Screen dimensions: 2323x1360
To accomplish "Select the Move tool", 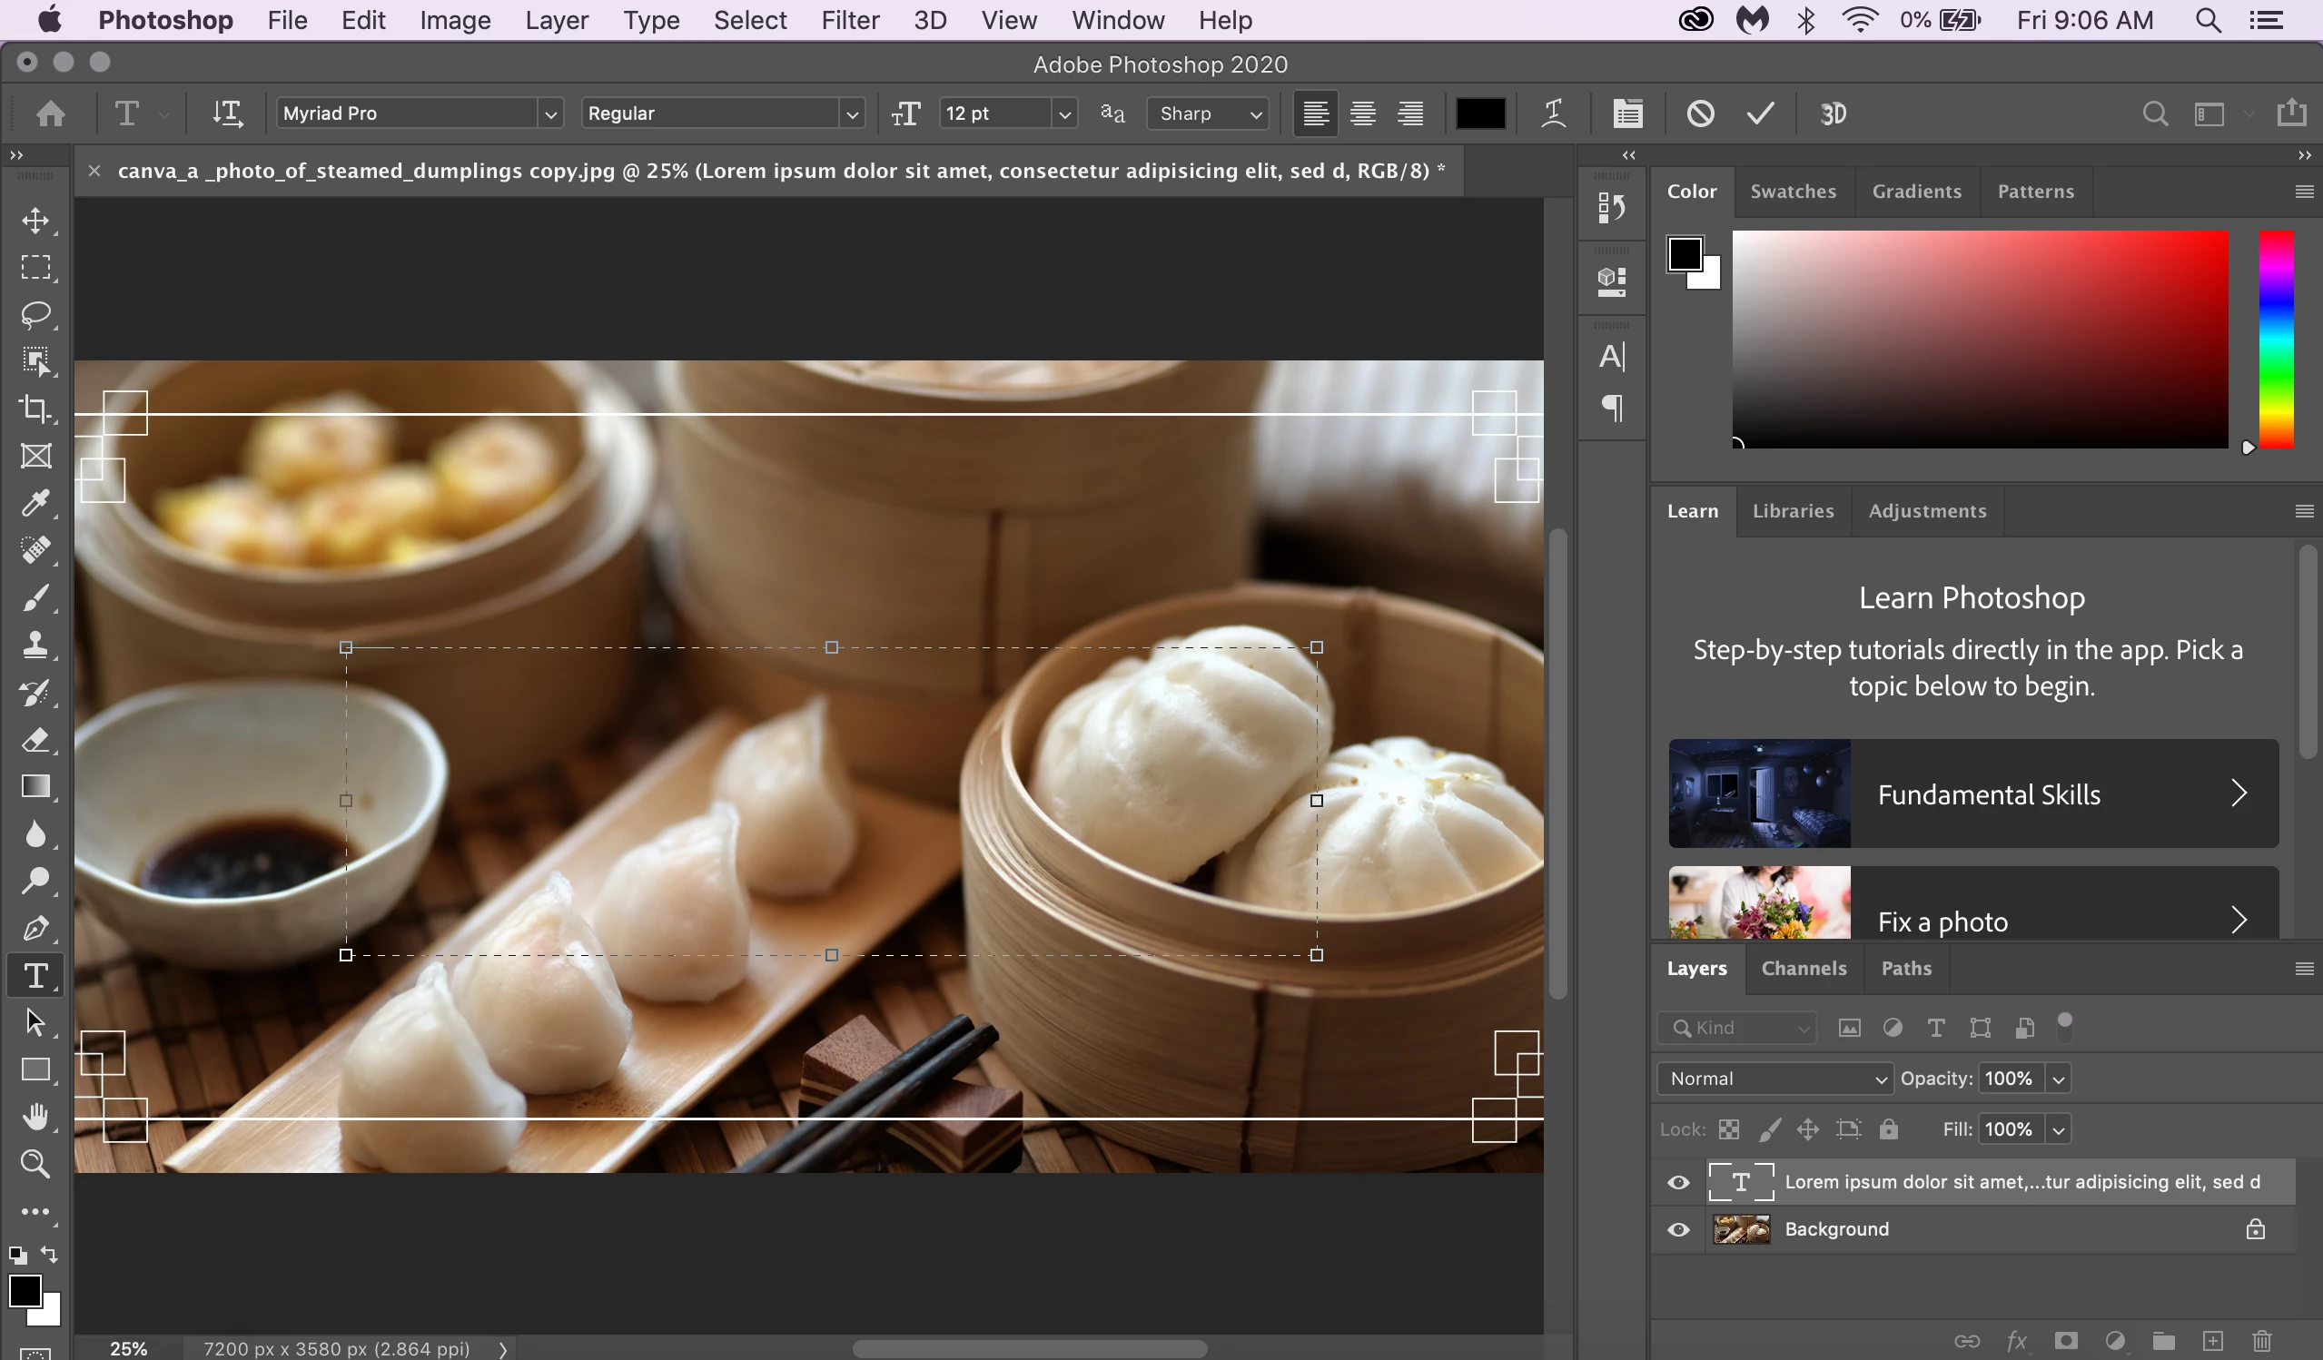I will tap(36, 221).
